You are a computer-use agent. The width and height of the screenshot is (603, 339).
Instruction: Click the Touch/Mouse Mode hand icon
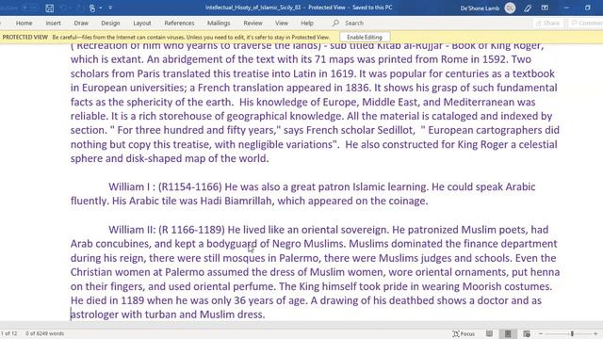click(x=92, y=8)
